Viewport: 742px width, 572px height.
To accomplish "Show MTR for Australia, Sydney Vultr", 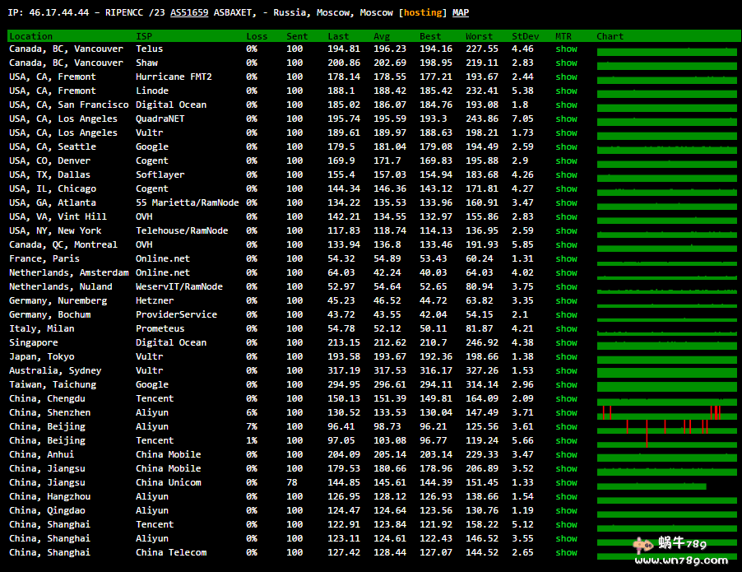I will click(x=566, y=370).
